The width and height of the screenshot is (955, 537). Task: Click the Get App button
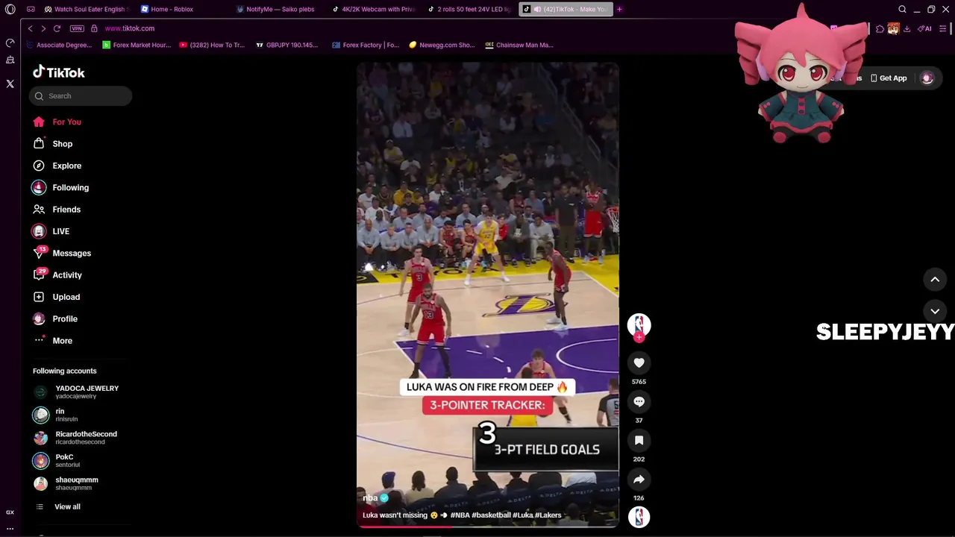coord(889,78)
